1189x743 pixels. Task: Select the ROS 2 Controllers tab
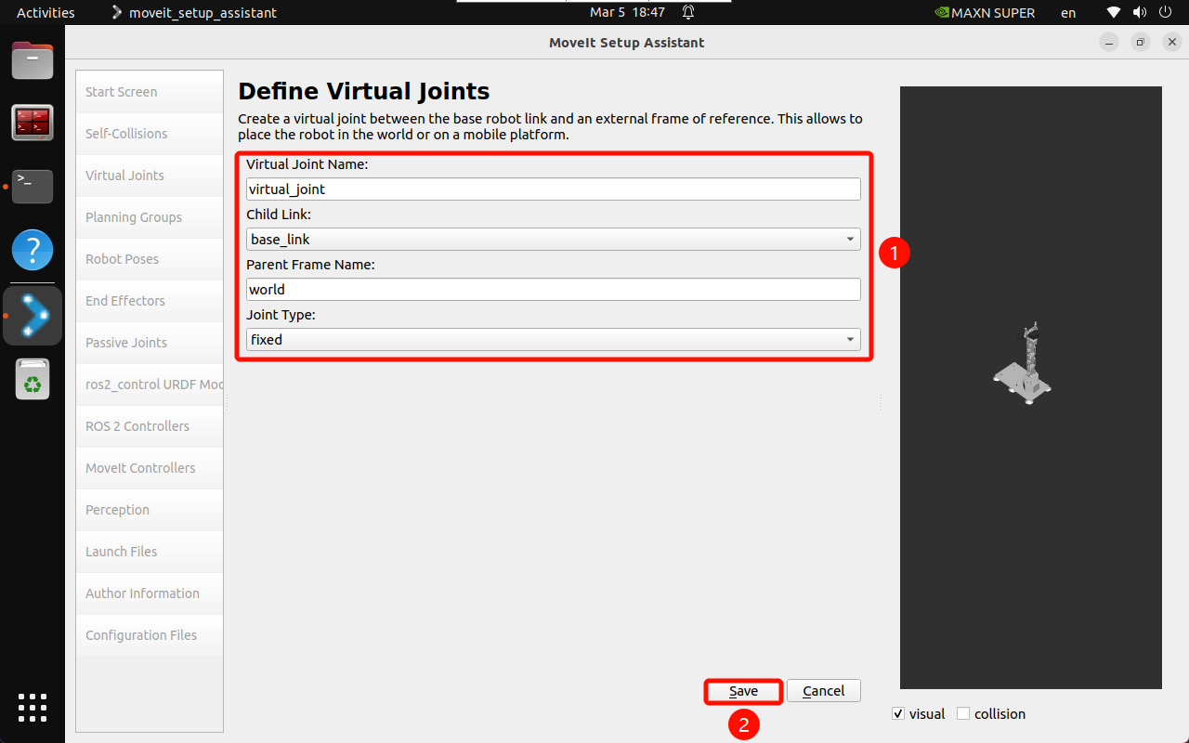click(150, 426)
